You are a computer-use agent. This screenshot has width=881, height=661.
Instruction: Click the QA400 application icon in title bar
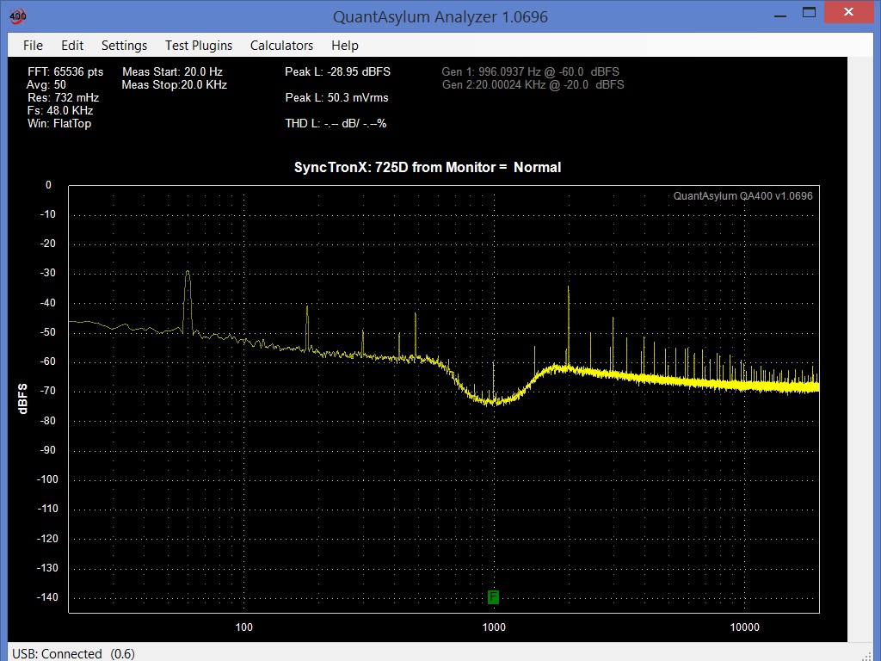[18, 15]
